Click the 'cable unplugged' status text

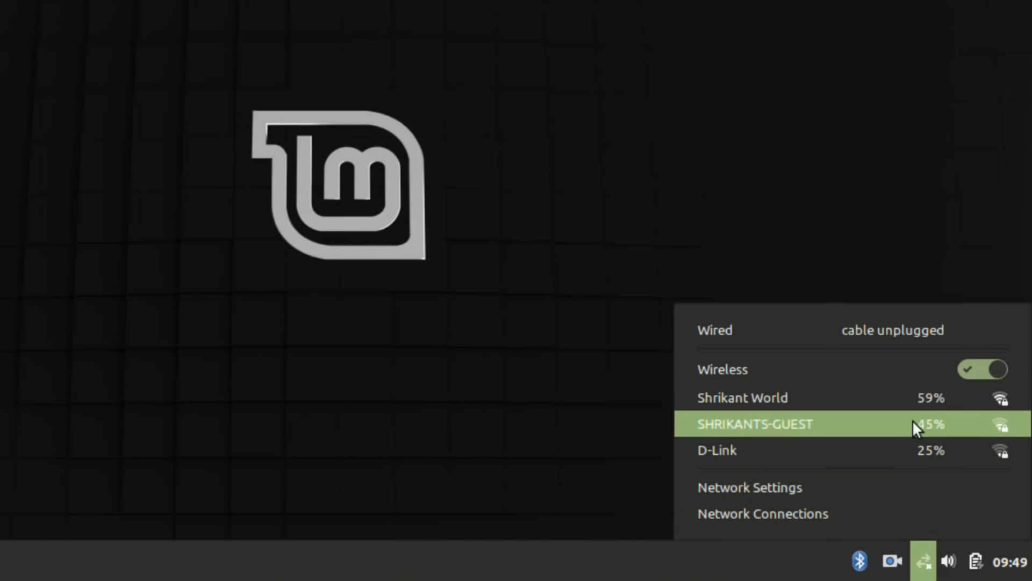[892, 330]
